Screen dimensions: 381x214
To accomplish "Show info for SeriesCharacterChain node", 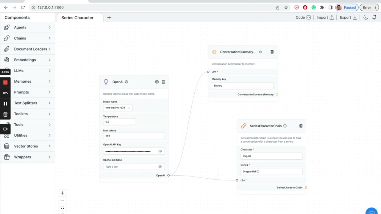I will 285,126.
